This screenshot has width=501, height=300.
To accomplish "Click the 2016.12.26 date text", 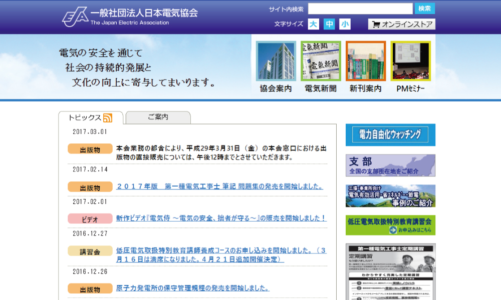I will point(90,271).
